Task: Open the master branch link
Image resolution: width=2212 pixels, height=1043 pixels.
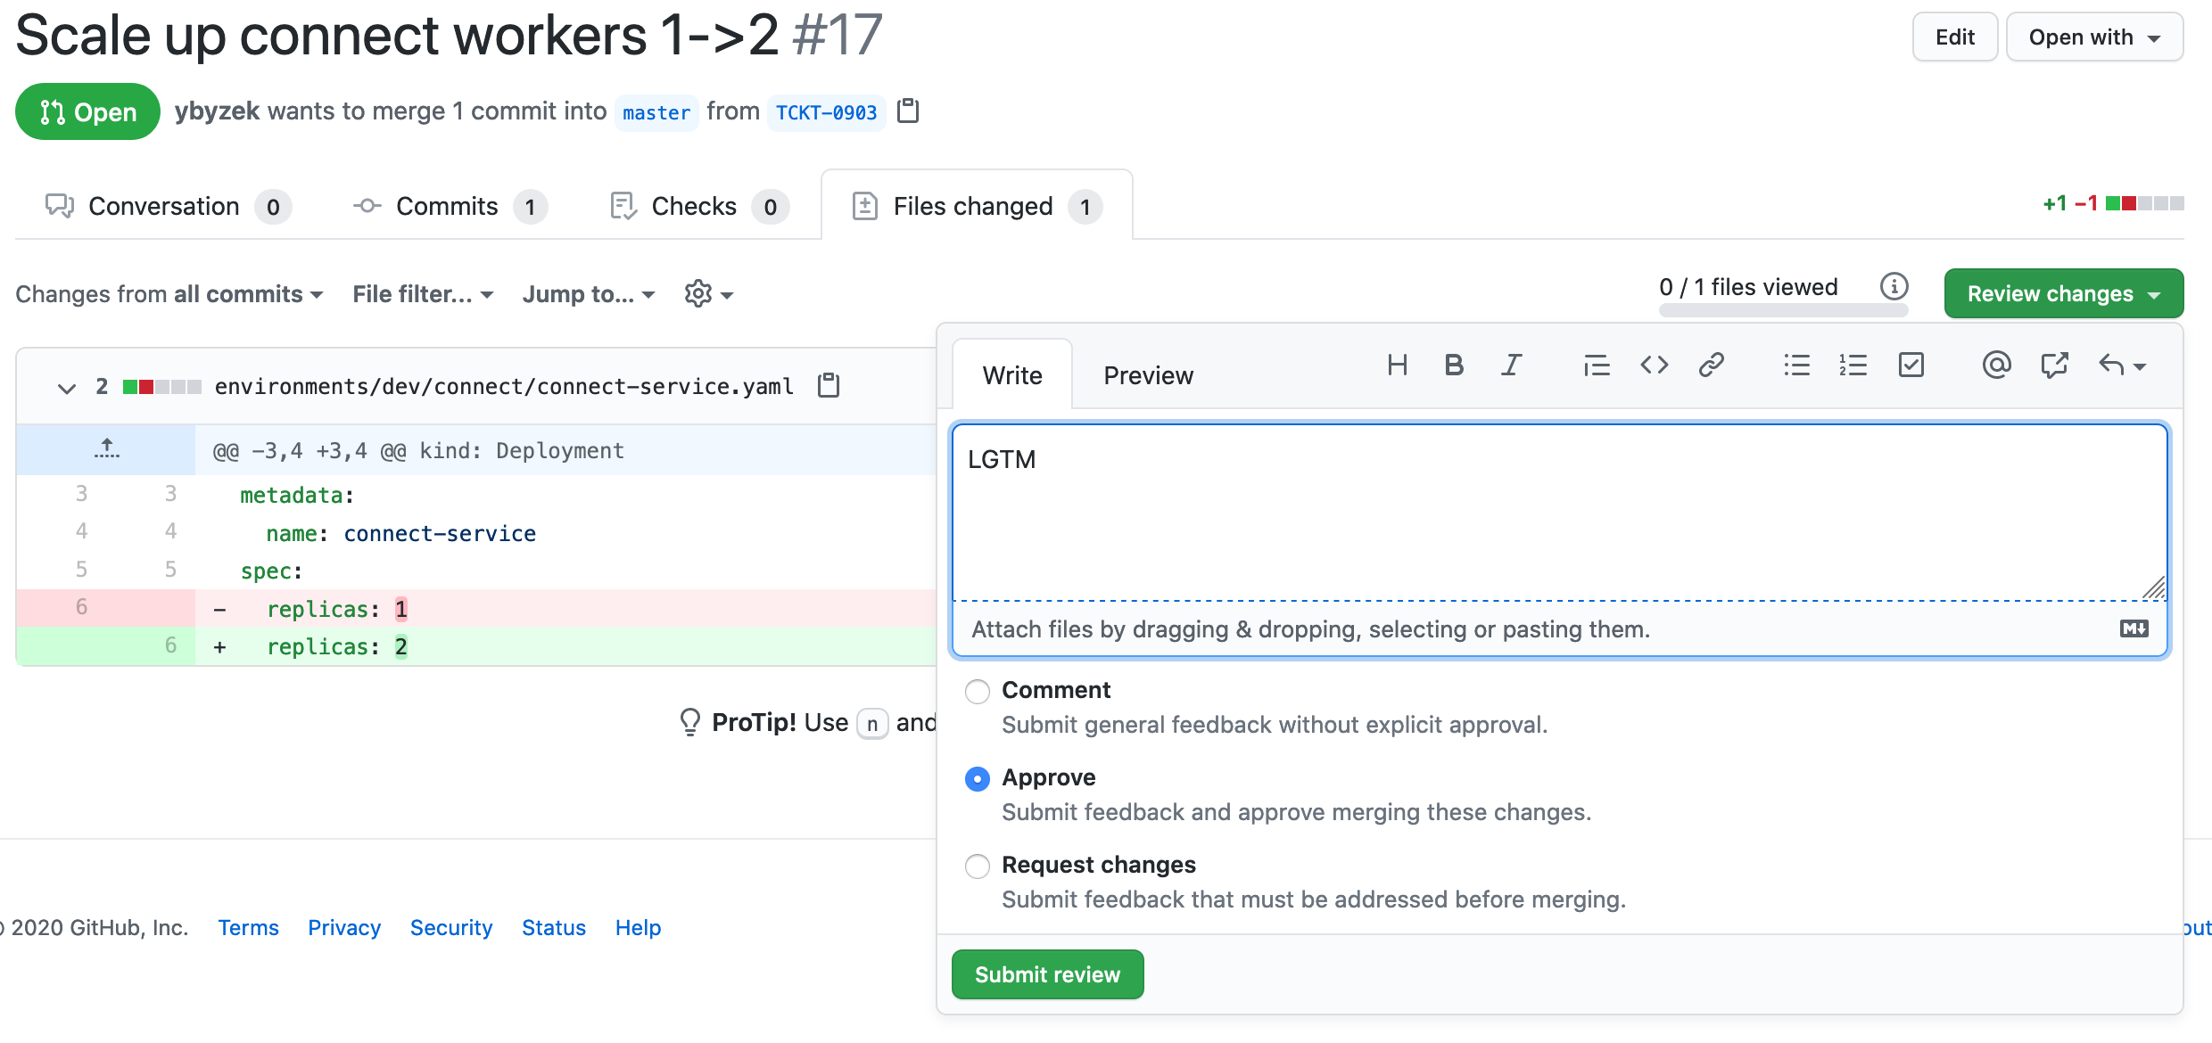Action: point(656,112)
